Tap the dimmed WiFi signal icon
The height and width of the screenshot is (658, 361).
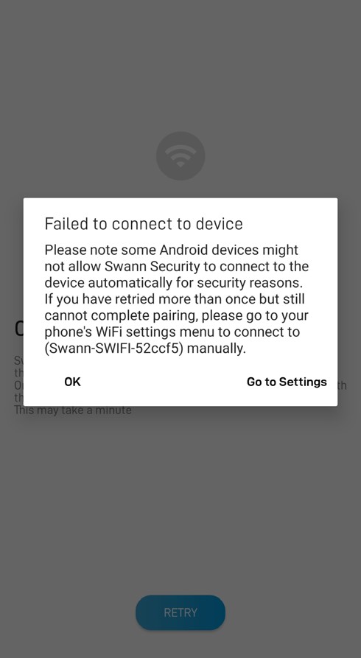(180, 155)
